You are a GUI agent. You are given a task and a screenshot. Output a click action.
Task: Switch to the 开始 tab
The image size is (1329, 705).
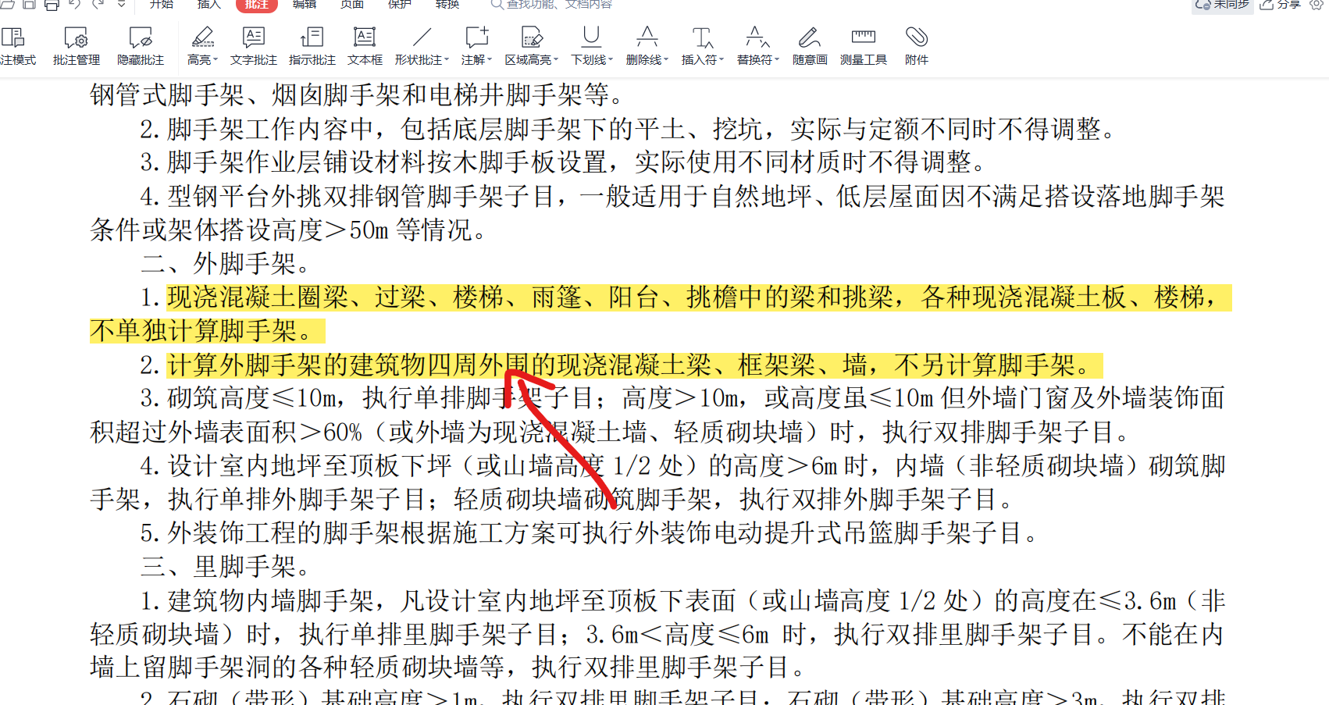[x=162, y=4]
